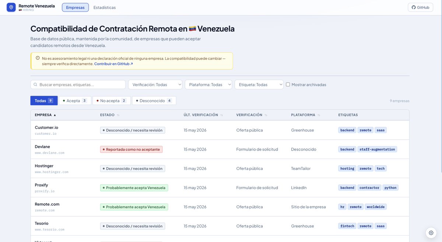The height and width of the screenshot is (242, 442).
Task: Click the fintech tag on Tesorio
Action: pyautogui.click(x=347, y=226)
